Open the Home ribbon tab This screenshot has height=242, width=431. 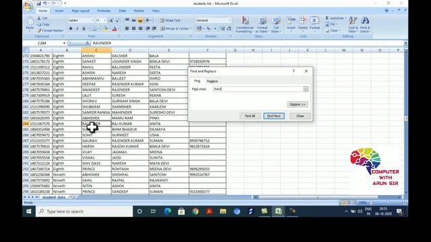click(42, 11)
